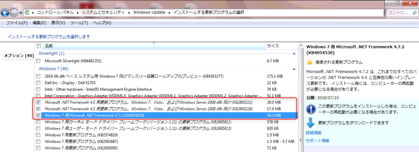
Task: Uncheck .NET Framework 4.5 KB2805226 checkbox
Action: tap(38, 109)
